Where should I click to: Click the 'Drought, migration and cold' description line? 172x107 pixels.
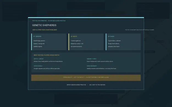47,68
